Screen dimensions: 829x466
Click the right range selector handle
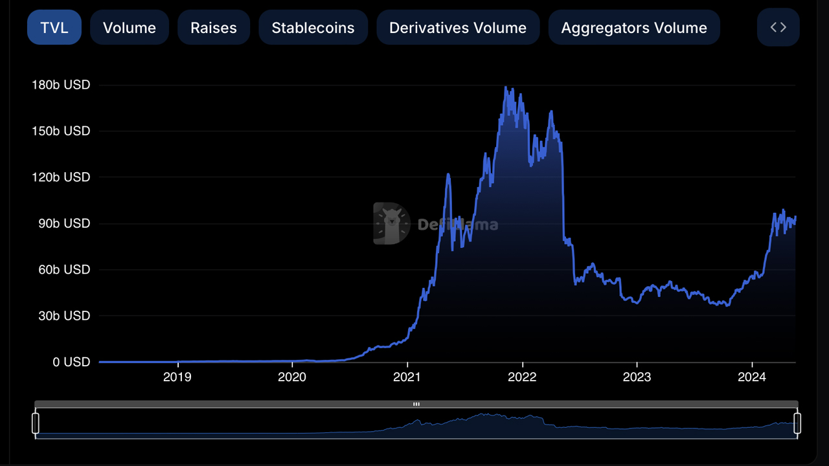pos(797,422)
